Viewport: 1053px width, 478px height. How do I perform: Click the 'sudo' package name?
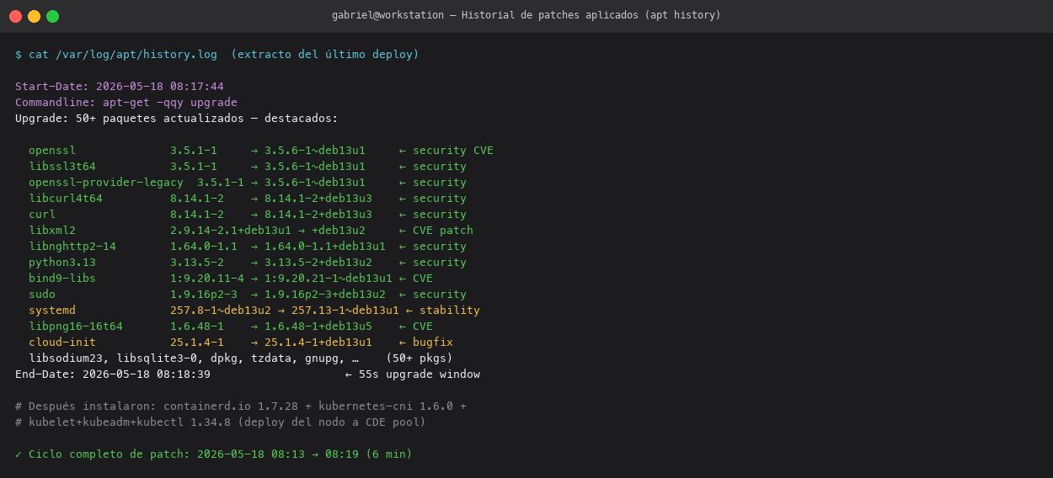42,295
